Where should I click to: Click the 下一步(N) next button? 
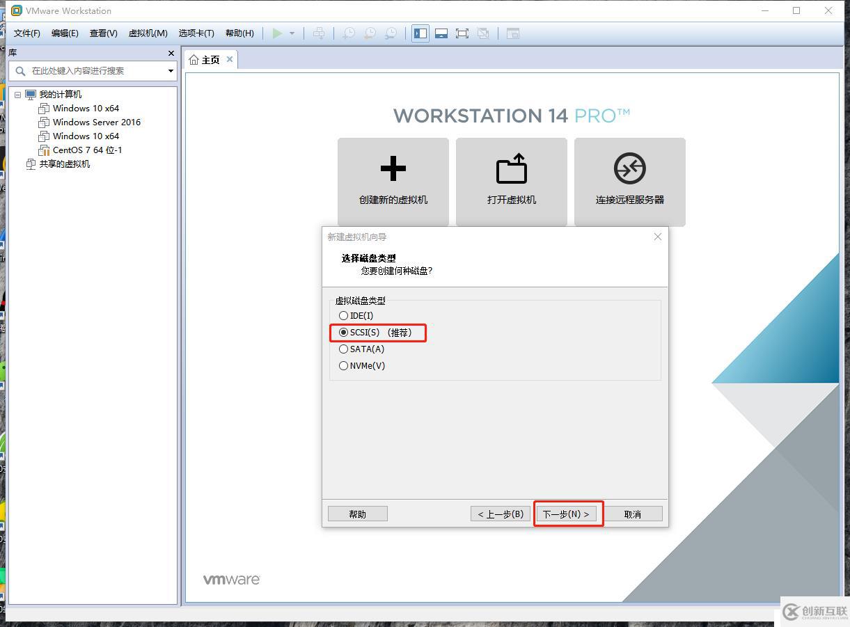click(566, 514)
